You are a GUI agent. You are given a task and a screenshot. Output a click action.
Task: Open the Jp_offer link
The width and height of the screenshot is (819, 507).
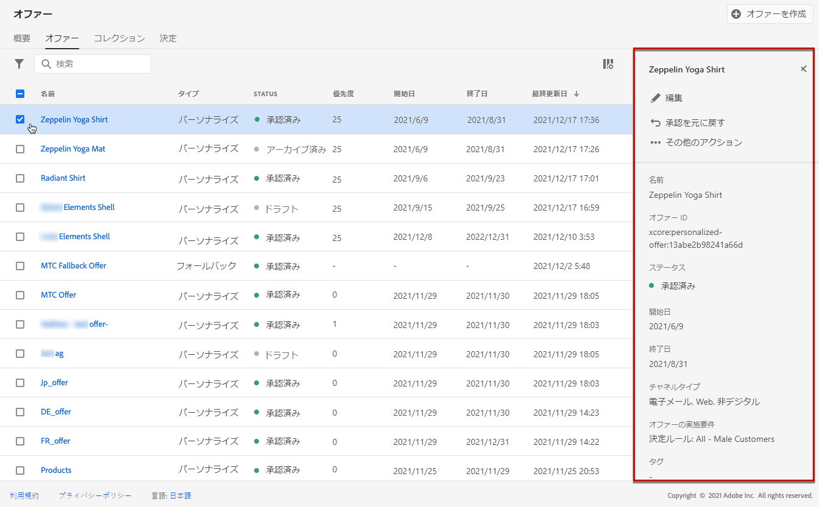click(x=54, y=382)
